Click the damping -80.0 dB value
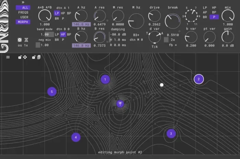 (x=118, y=35)
